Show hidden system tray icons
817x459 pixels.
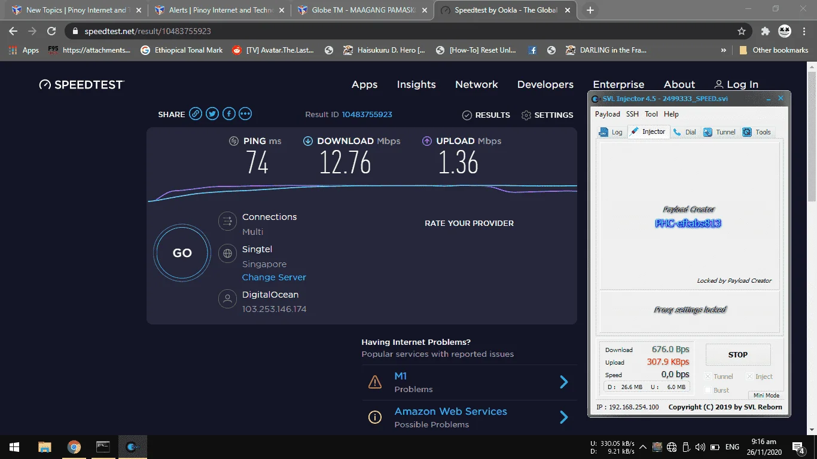(x=643, y=447)
